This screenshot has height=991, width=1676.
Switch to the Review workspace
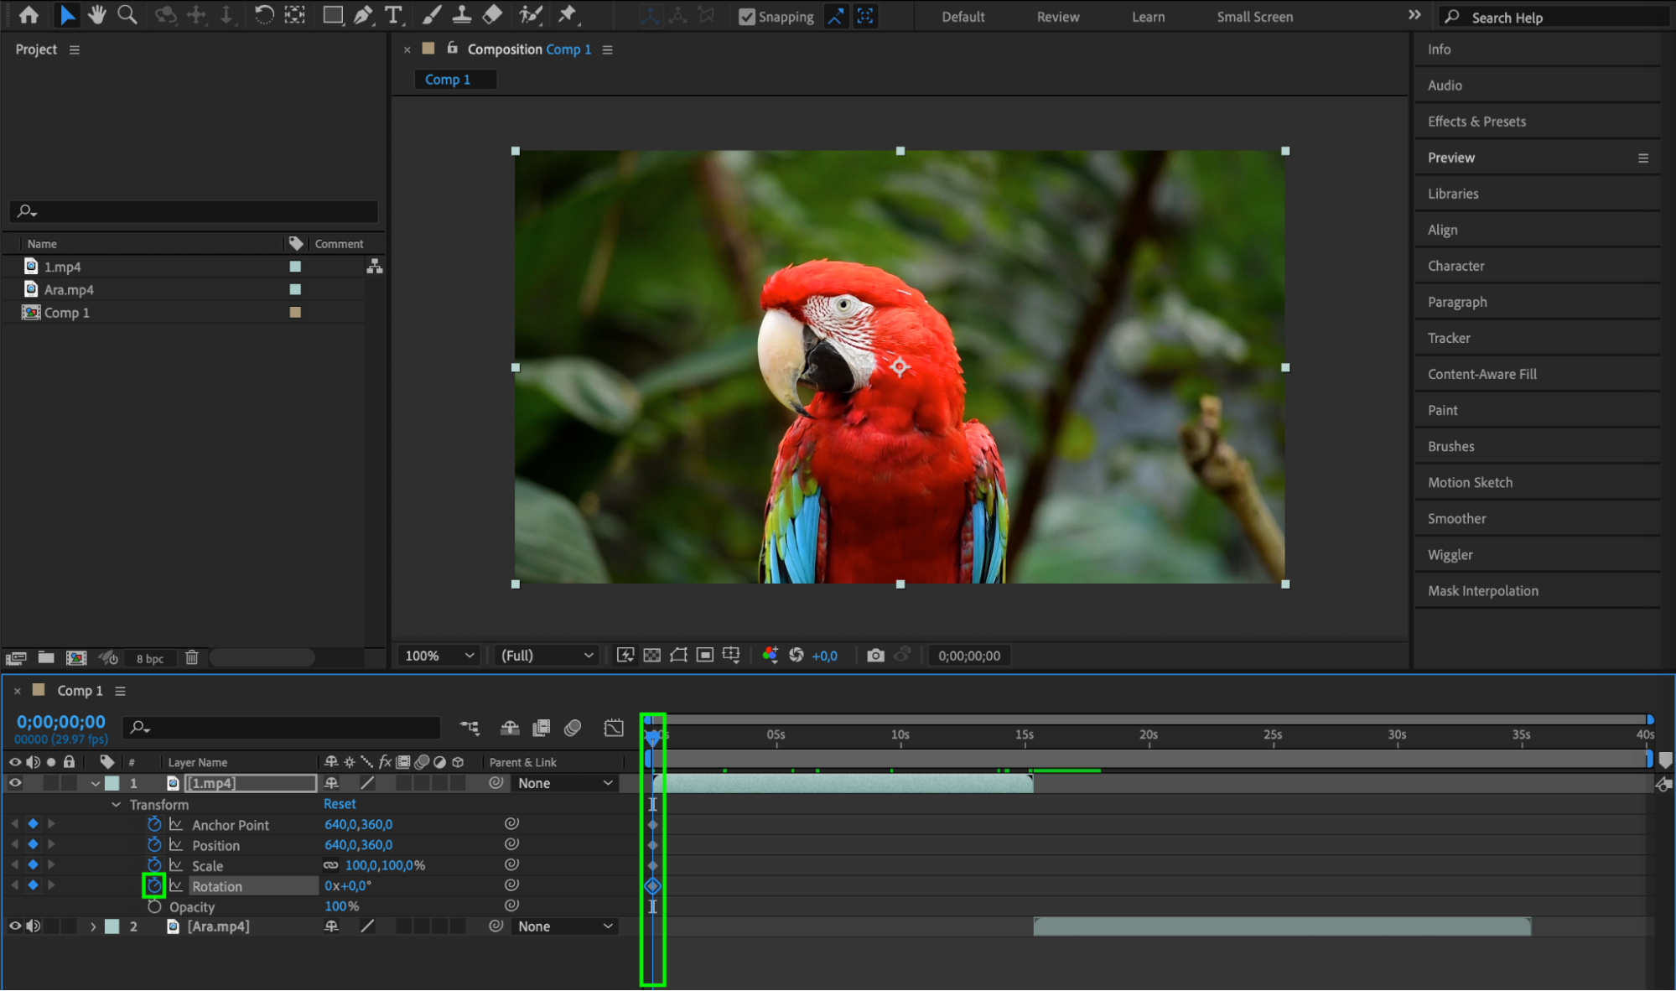(x=1057, y=17)
